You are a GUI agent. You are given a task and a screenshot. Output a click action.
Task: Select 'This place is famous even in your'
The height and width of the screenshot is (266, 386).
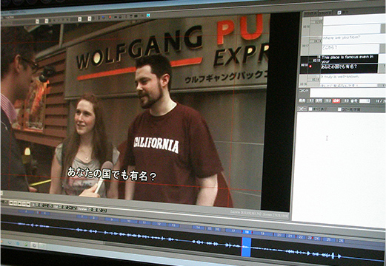coord(347,59)
